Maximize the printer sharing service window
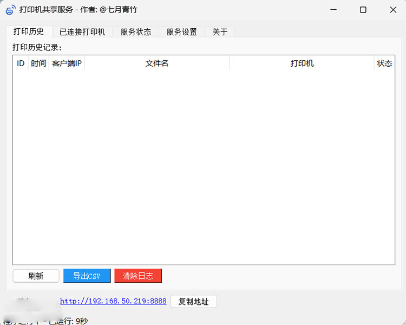Screen dimensions: 406x325 click(x=363, y=10)
